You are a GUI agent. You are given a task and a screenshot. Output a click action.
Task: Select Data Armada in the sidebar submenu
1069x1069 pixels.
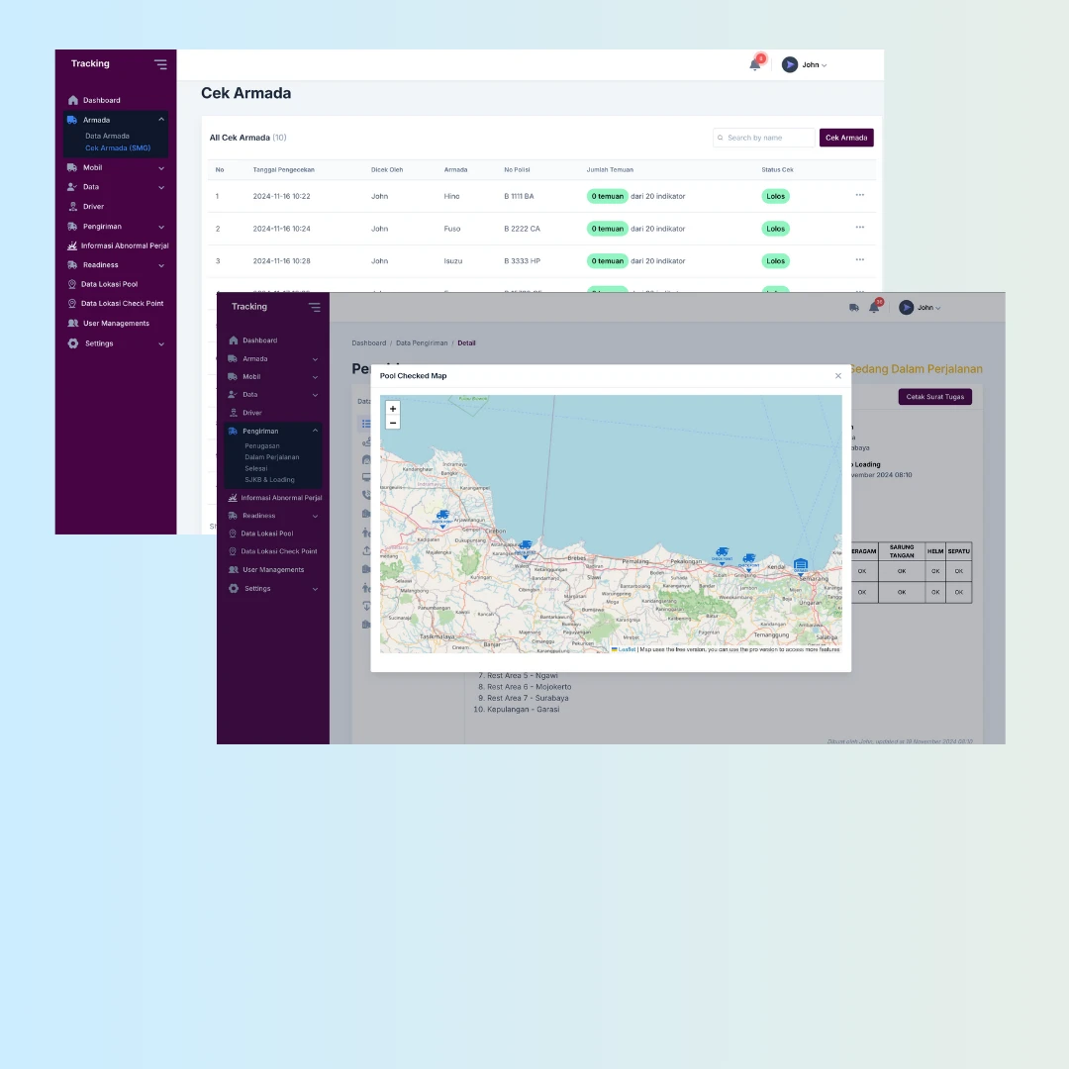point(107,136)
